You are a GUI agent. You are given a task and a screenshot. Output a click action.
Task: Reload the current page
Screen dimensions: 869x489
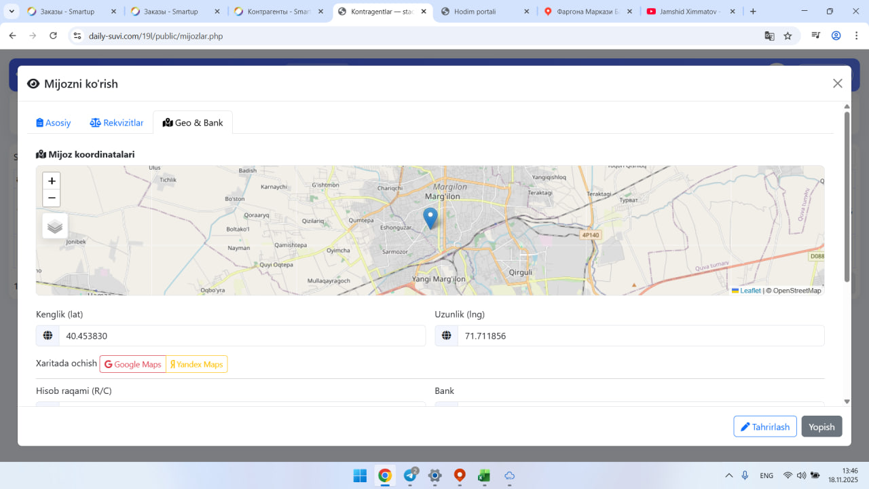coord(54,36)
